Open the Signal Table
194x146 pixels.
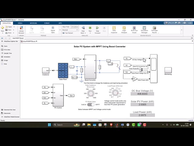(x=53, y=30)
